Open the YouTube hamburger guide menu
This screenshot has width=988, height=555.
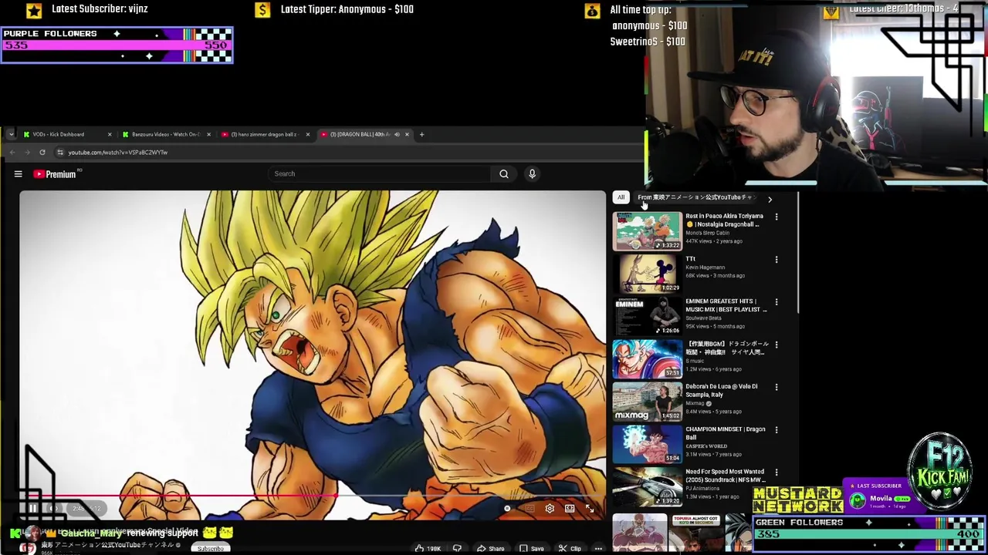[x=18, y=174]
